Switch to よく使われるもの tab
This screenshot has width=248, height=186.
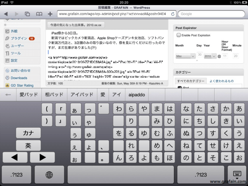pos(222,81)
